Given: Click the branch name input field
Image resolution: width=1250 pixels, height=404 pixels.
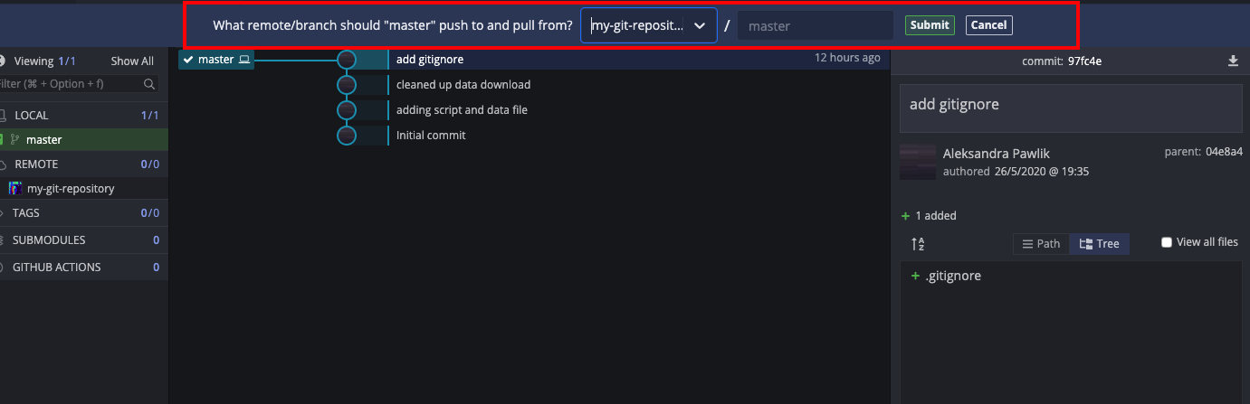Looking at the screenshot, I should 816,26.
